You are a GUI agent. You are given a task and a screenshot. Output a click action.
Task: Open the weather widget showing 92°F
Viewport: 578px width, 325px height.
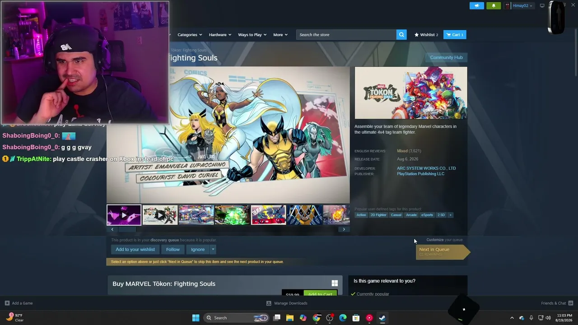tap(15, 317)
